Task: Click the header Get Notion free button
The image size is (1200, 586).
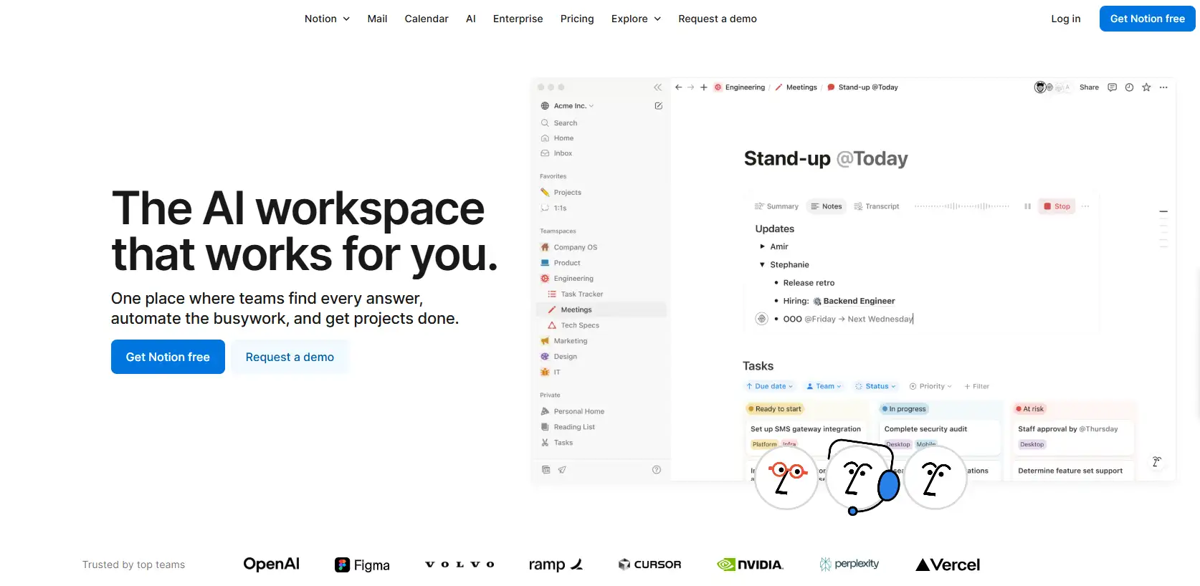Action: [1147, 19]
